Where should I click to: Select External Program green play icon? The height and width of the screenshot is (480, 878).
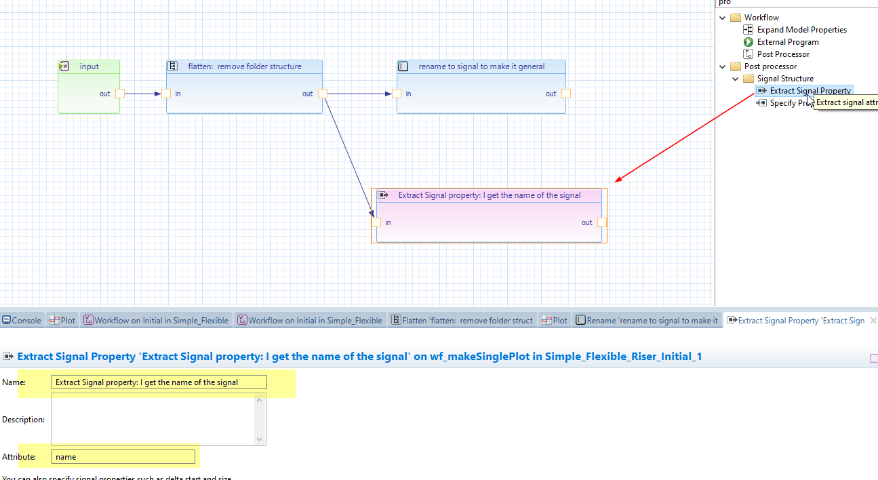[x=749, y=42]
